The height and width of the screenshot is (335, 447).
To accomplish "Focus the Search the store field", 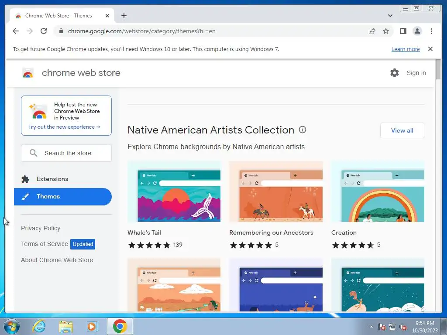I will pos(66,153).
